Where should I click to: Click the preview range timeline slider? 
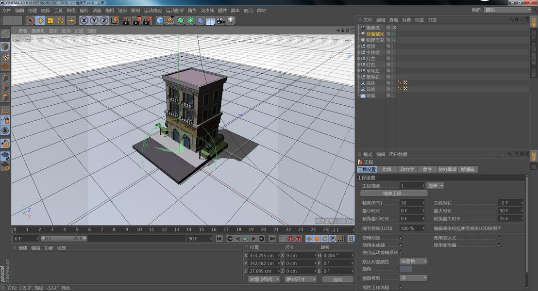coord(64,239)
